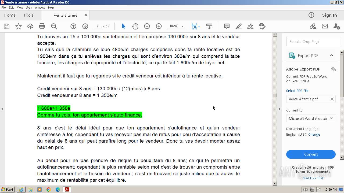Open Microsoft Edge from the taskbar
The height and width of the screenshot is (193, 344).
(x=58, y=190)
